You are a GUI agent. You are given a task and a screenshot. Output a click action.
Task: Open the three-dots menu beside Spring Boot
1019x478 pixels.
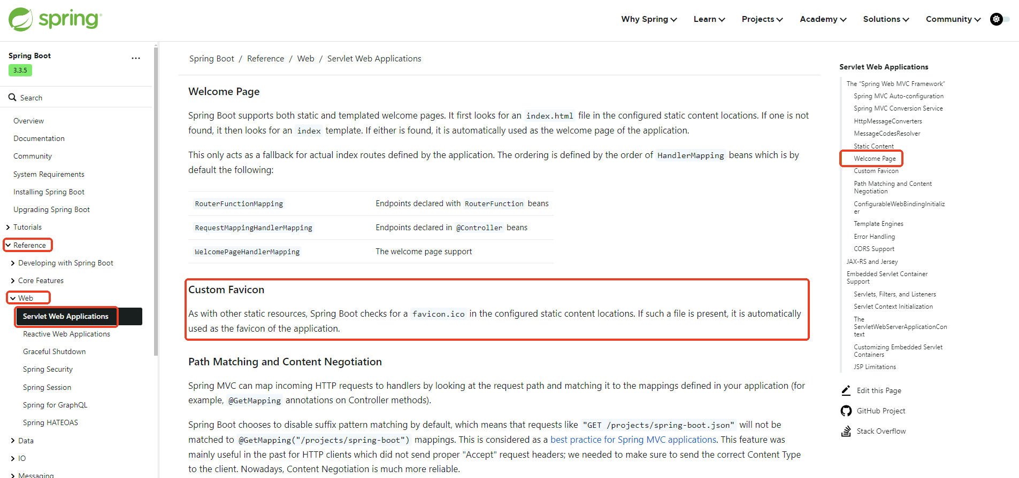[x=136, y=58]
